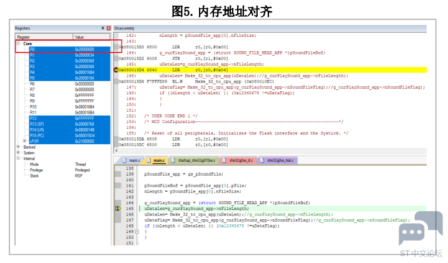Pin the Registers panel with the pushpin icon
This screenshot has width=448, height=263.
(103, 28)
